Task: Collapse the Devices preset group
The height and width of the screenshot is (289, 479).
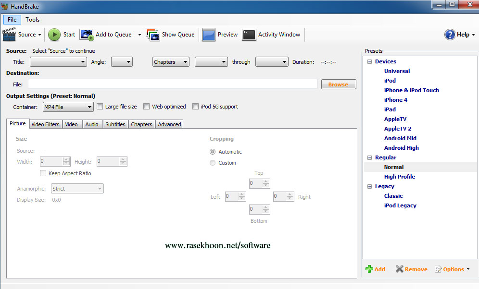Action: click(x=369, y=61)
